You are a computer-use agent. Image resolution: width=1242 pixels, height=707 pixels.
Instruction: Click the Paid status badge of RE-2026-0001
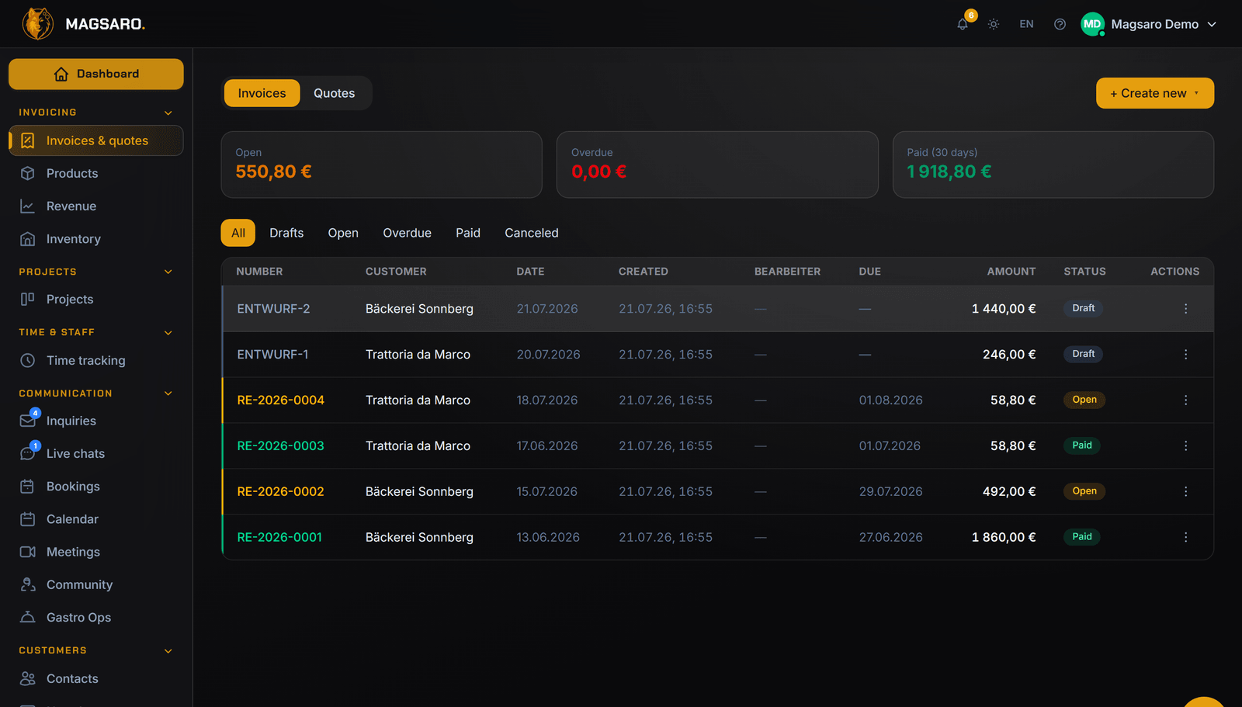tap(1082, 537)
